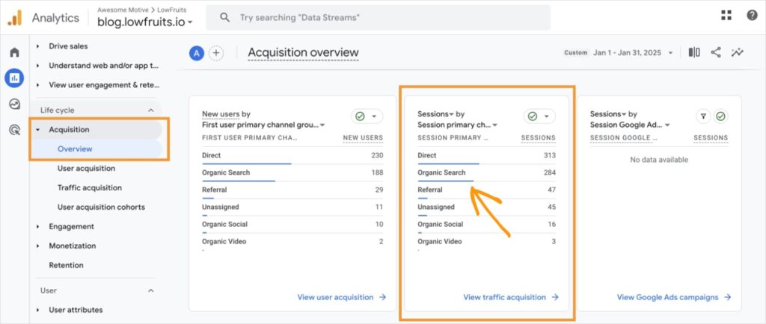Viewport: 766px width, 324px height.
Task: Open the Explore icon in the sidebar
Action: click(15, 104)
